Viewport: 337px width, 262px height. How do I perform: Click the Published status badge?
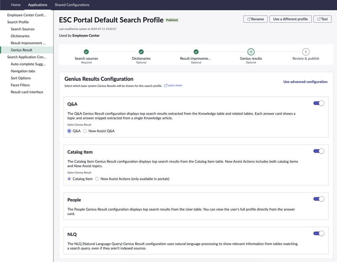pos(172,20)
